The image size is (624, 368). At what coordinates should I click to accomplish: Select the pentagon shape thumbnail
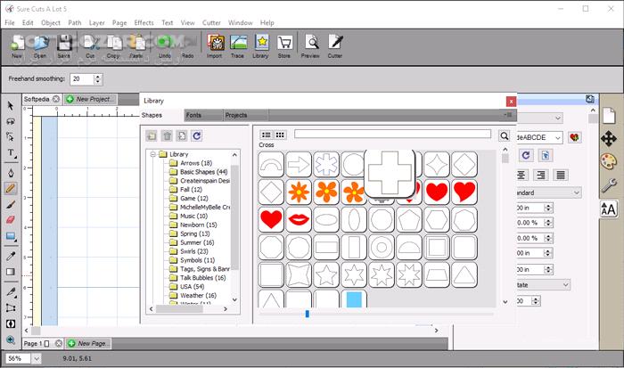tap(409, 219)
